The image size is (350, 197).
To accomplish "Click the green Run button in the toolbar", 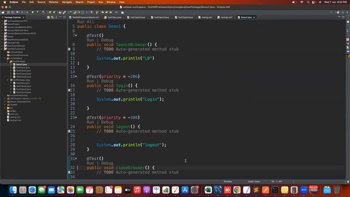I will [x=33, y=12].
